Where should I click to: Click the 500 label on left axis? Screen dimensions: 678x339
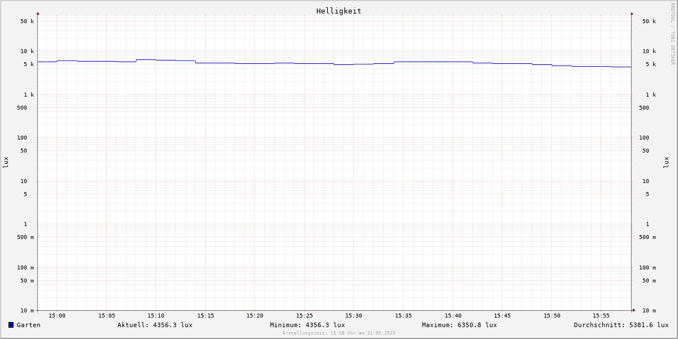(22, 108)
